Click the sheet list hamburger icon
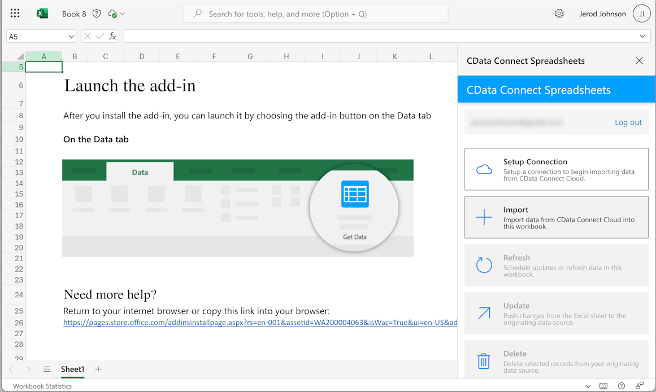656x392 pixels. [47, 369]
